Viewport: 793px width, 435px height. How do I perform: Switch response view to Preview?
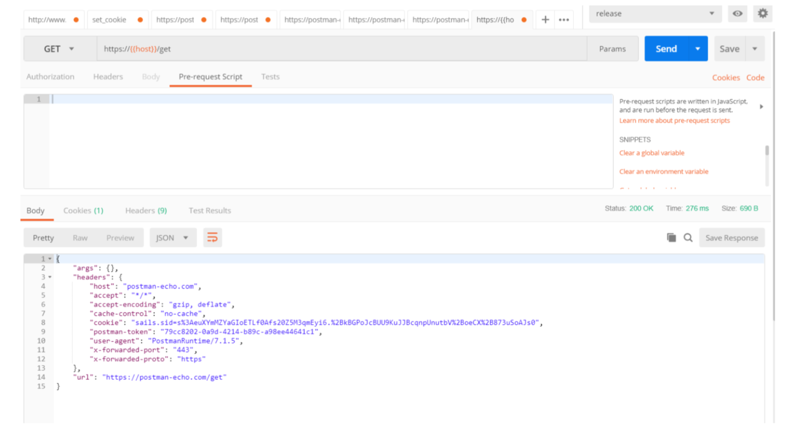[x=120, y=238]
